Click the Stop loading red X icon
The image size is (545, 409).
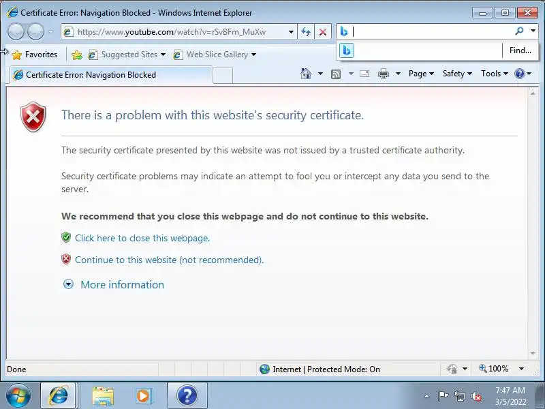[x=323, y=32]
